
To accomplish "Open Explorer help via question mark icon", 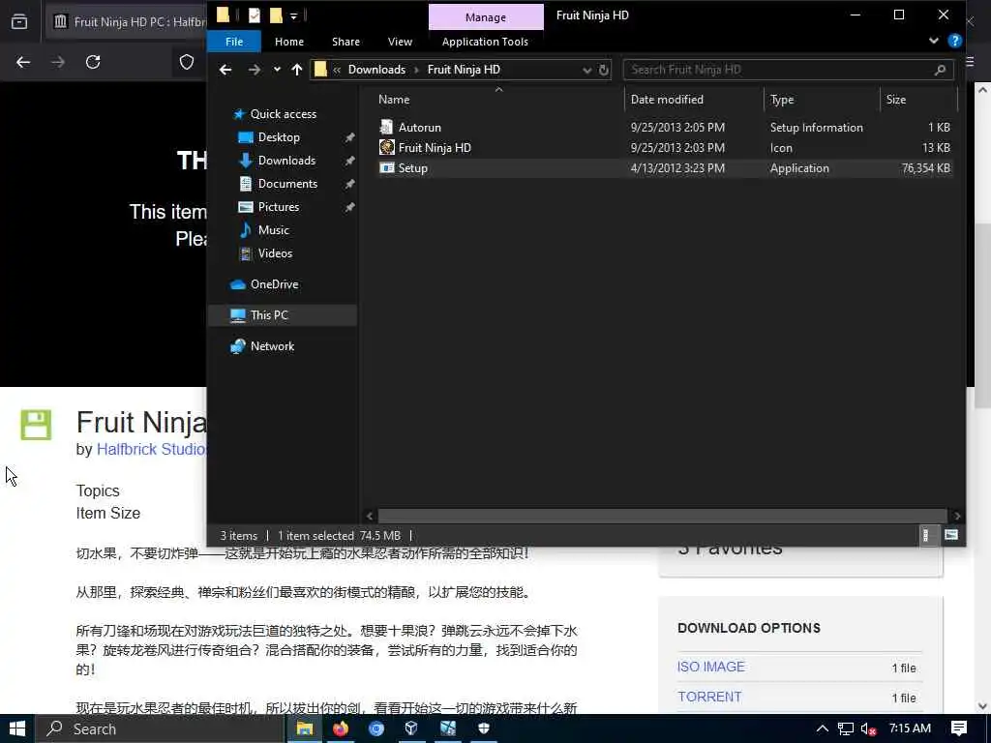I will tap(955, 41).
